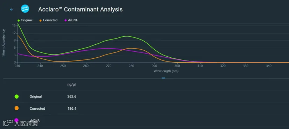Click the orange Corrected color dot in the table
Image resolution: width=289 pixels, height=129 pixels.
[x=16, y=108]
